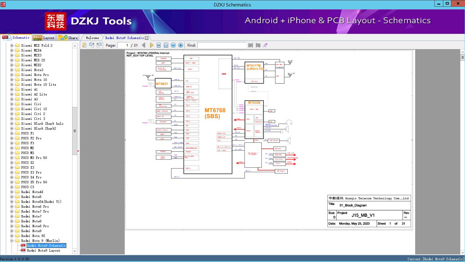Click the Current [Redmi Note9 Schematic] status text

436,259
